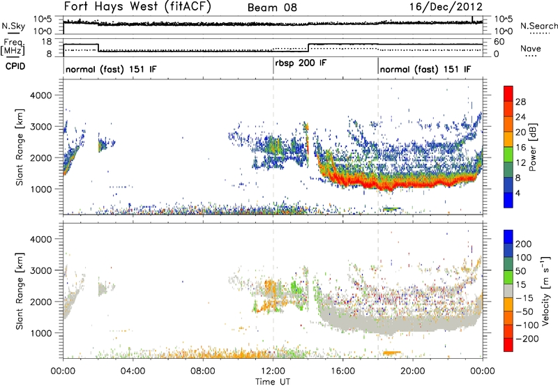Click the 'Freq. [MHz]' axis label
The width and height of the screenshot is (558, 386).
(x=13, y=47)
